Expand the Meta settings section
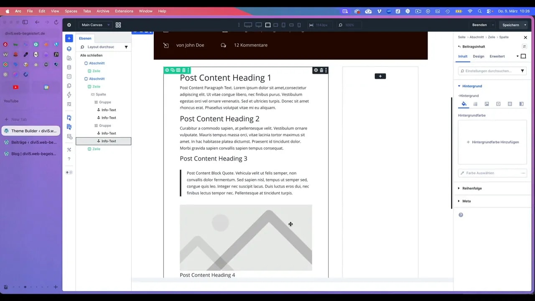Screen dimensions: 535x301 click(466, 201)
